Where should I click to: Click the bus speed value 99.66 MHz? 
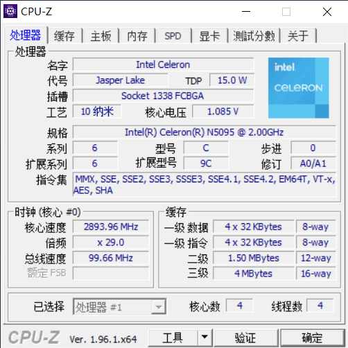pyautogui.click(x=111, y=258)
